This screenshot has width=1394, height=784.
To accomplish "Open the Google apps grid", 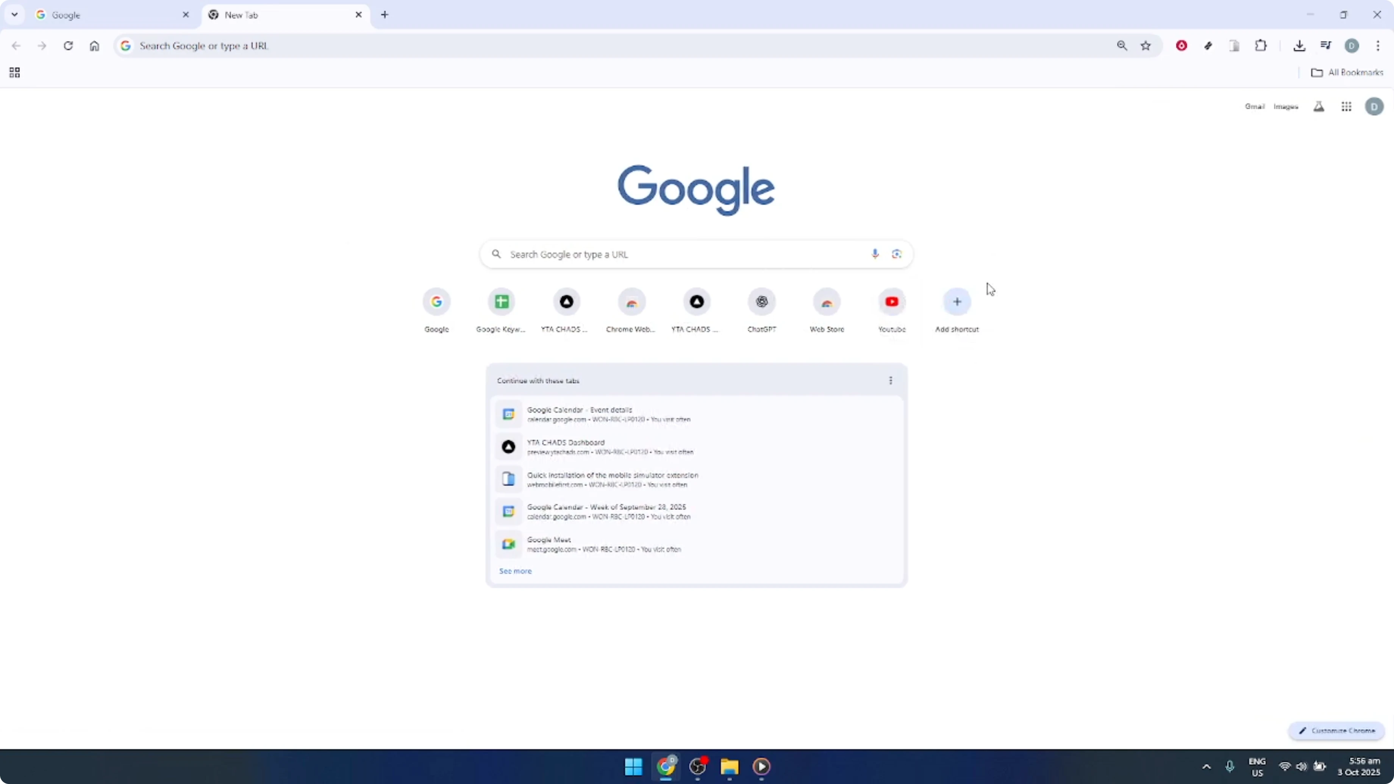I will tap(1346, 106).
